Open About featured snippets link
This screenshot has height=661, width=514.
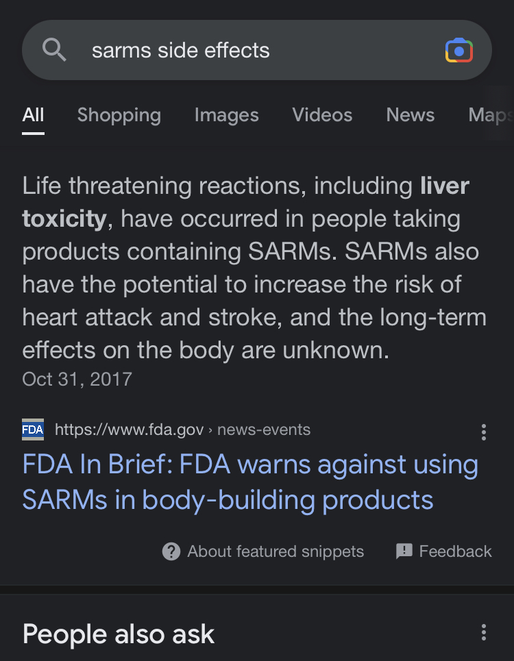pyautogui.click(x=276, y=551)
